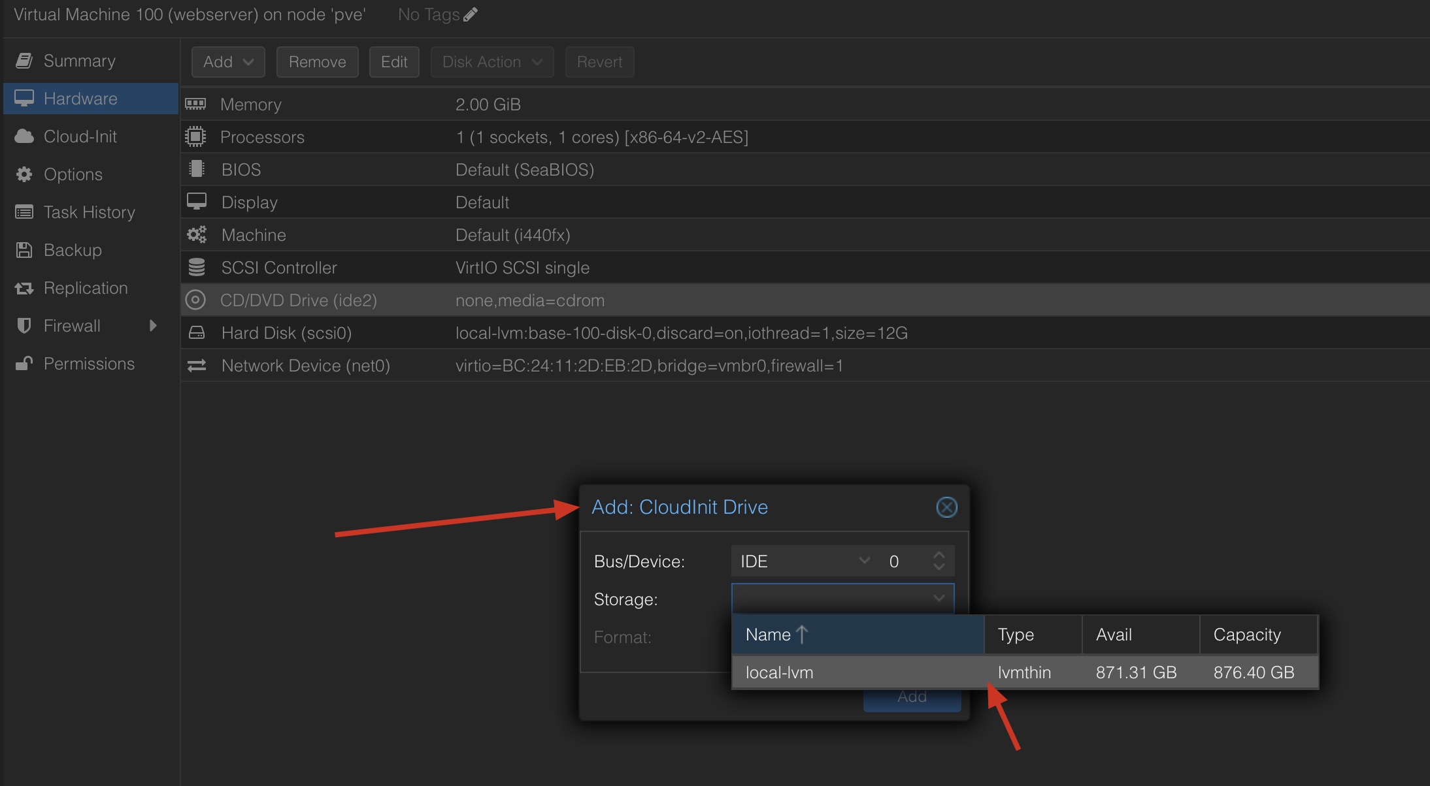Select the BIOS hardware row

805,170
